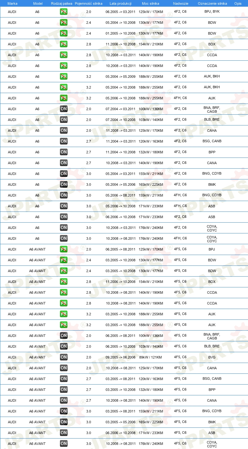Click the diesel ON icon in the A6 07.2004 -> 03.2011 row
This screenshot has height=449, width=248.
tap(64, 109)
